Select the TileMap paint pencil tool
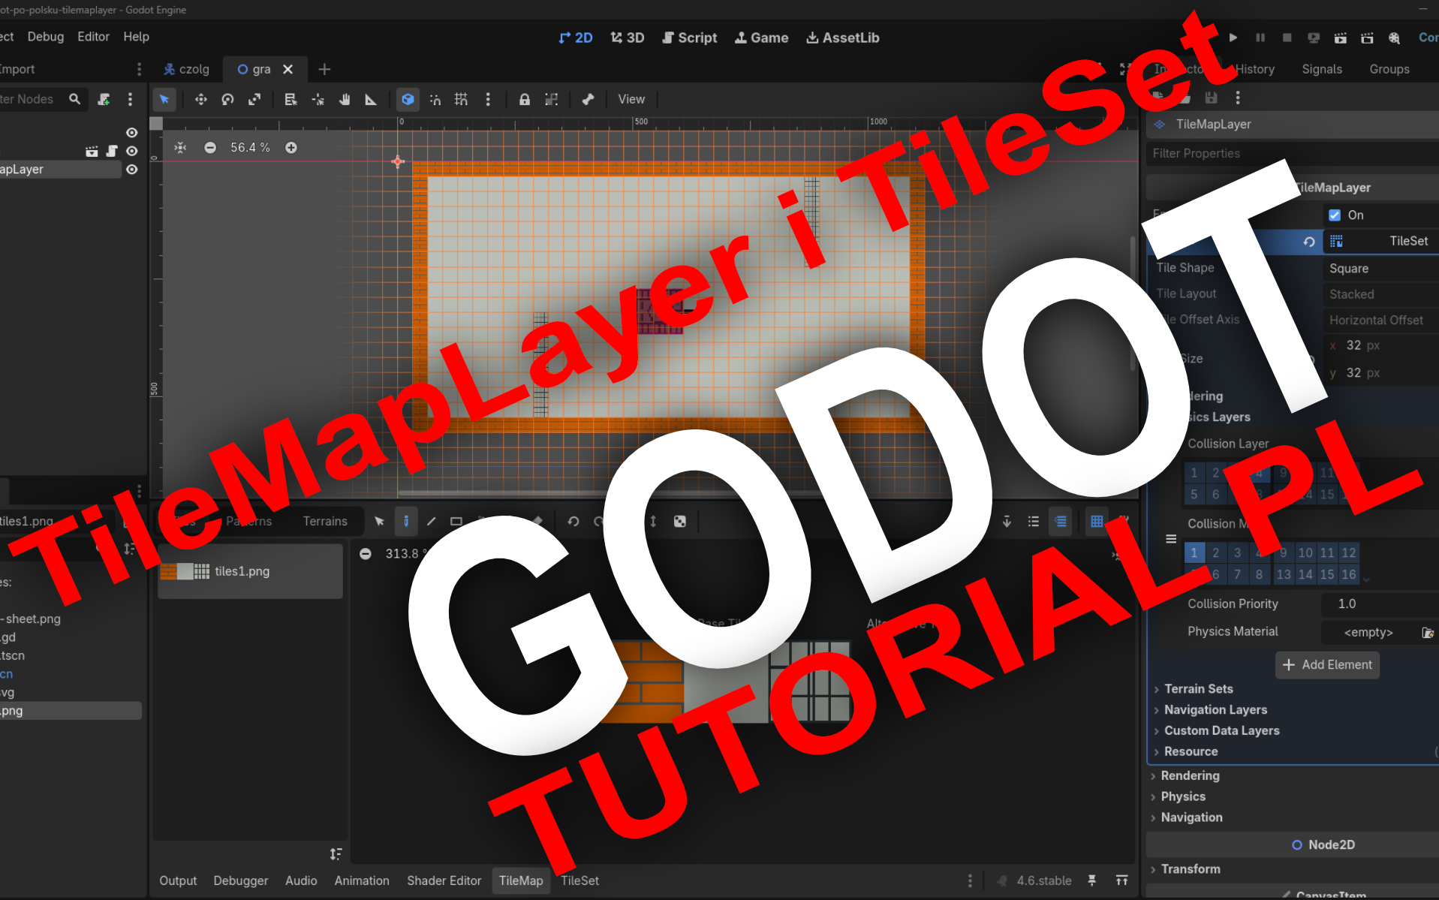The image size is (1439, 900). coord(406,521)
